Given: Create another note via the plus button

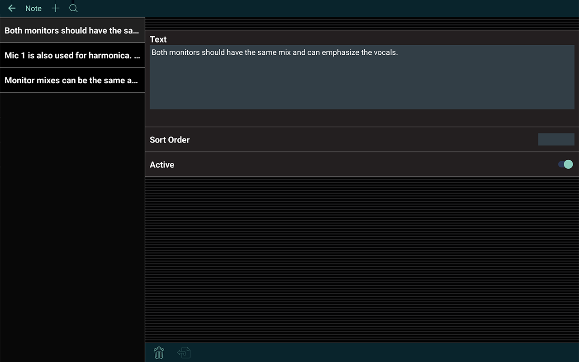Looking at the screenshot, I should (55, 8).
